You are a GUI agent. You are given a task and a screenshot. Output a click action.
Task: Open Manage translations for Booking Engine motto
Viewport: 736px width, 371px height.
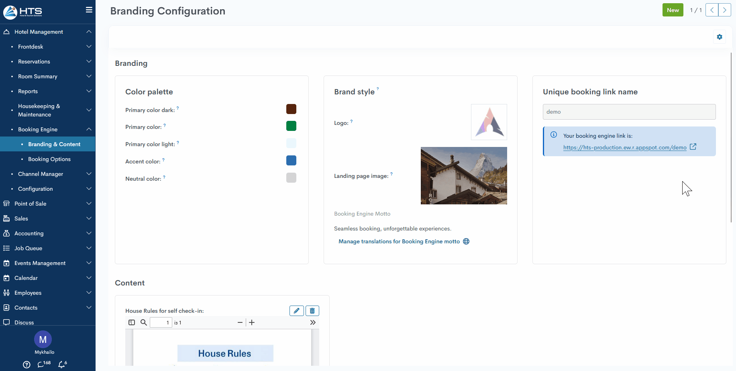(x=399, y=241)
